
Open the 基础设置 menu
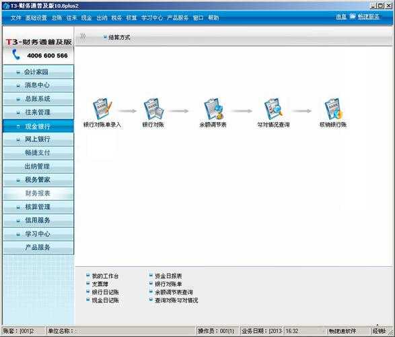click(x=36, y=18)
